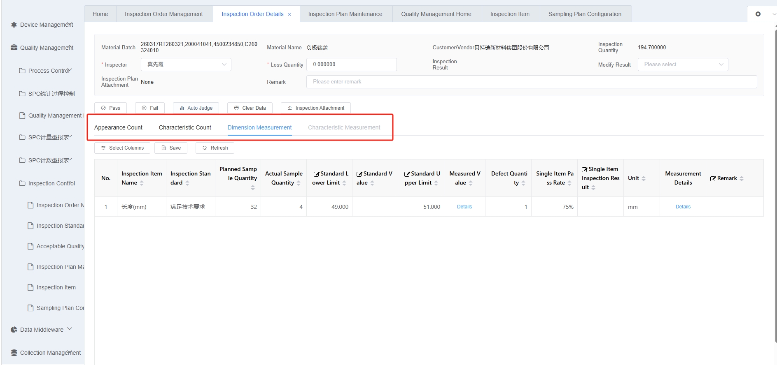The width and height of the screenshot is (777, 365).
Task: Sort by Defect Quantity column
Action: [x=523, y=183]
